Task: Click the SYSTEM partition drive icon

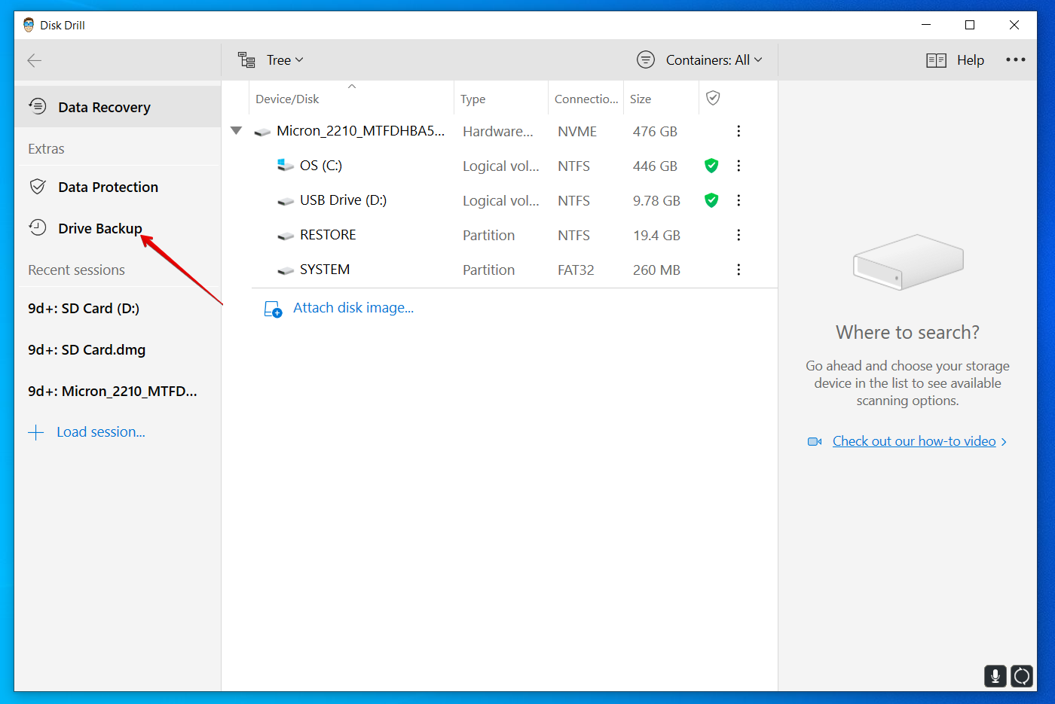Action: click(286, 270)
